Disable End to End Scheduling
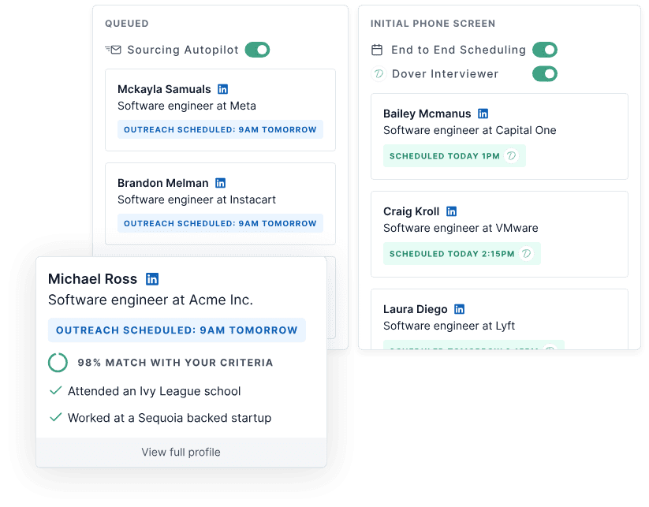Viewport: 649px width, 507px height. pyautogui.click(x=544, y=49)
